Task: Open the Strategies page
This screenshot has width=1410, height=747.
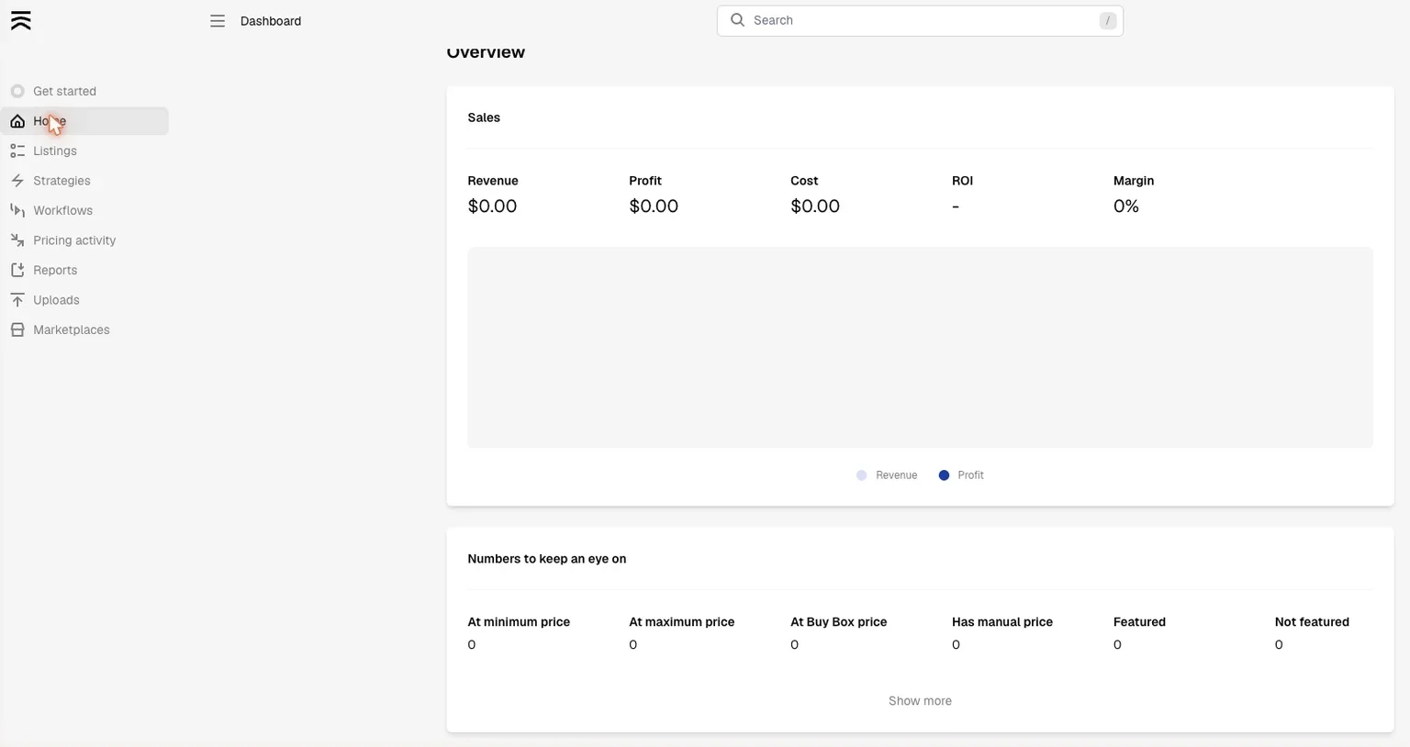Action: click(84, 181)
